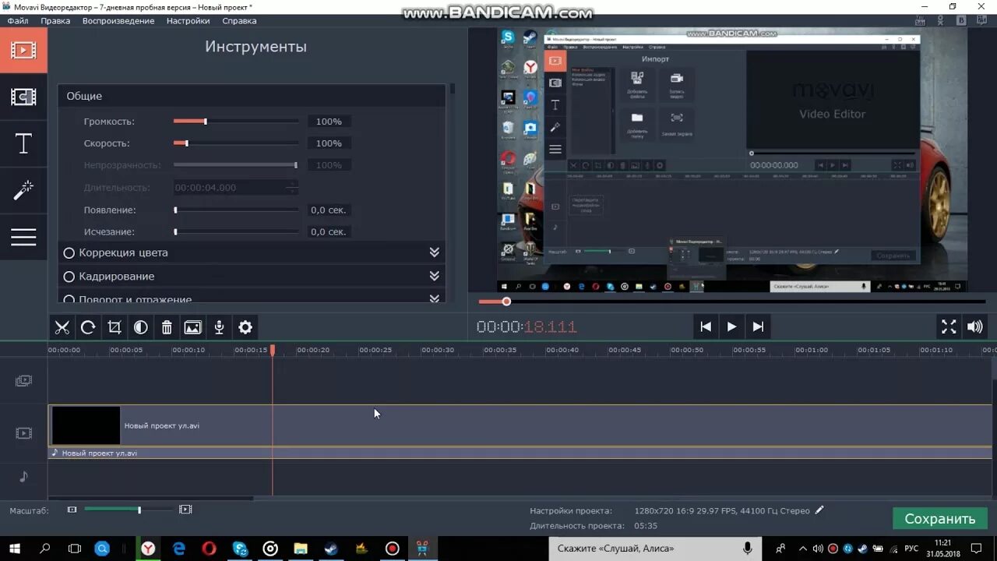Click the picture icon in timeline toolbar
The height and width of the screenshot is (561, 997).
click(193, 327)
